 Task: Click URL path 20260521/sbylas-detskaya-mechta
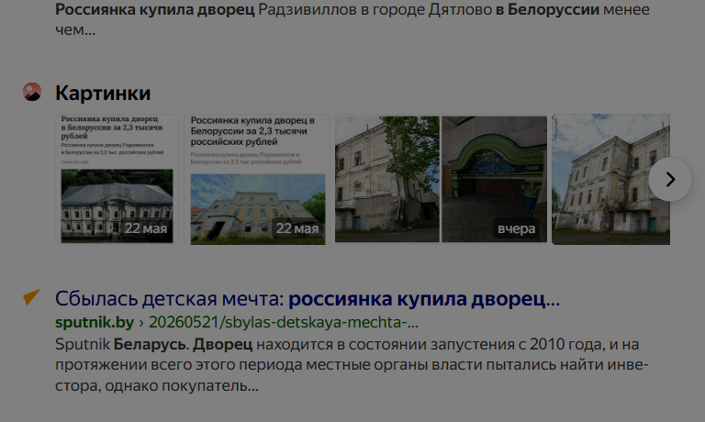coord(284,322)
